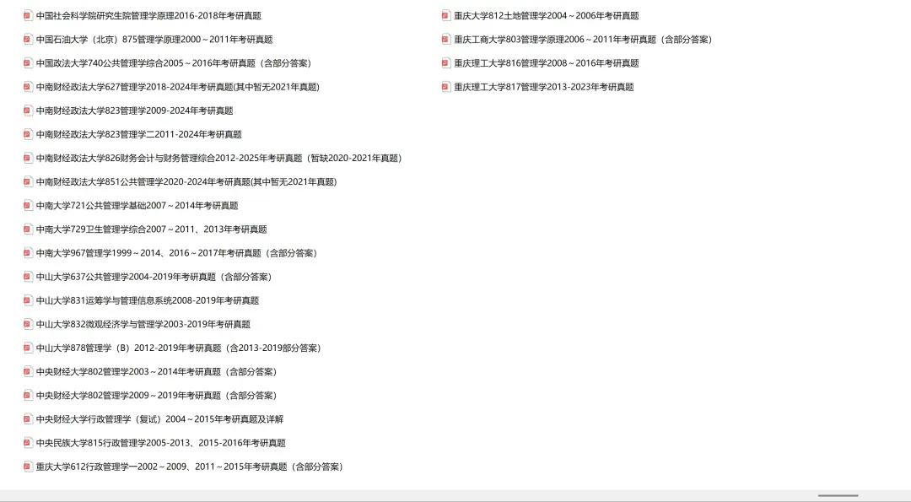The height and width of the screenshot is (502, 911).
Task: Click PDF icon beside 中国政法大学740公共管理学综合
Action: tap(28, 63)
